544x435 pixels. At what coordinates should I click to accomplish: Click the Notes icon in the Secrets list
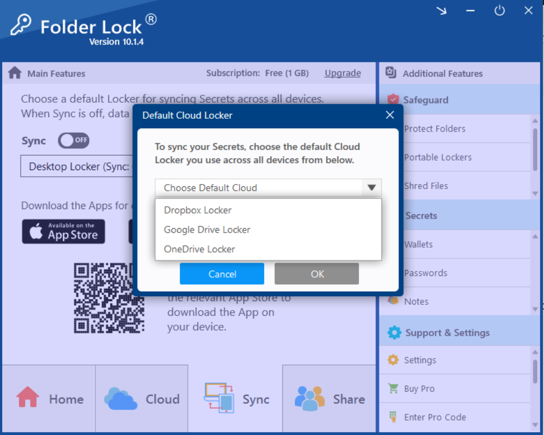click(x=393, y=301)
